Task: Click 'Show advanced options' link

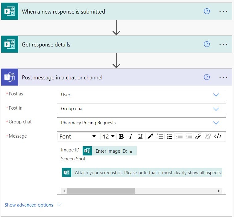Action: (29, 205)
